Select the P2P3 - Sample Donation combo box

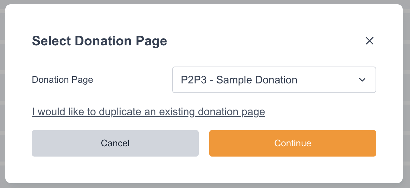274,80
